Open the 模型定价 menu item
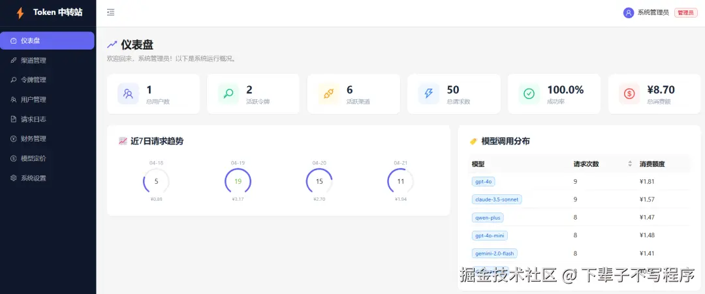 click(x=47, y=158)
